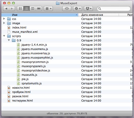Click the sprydomutils.js file icon

[18, 83]
